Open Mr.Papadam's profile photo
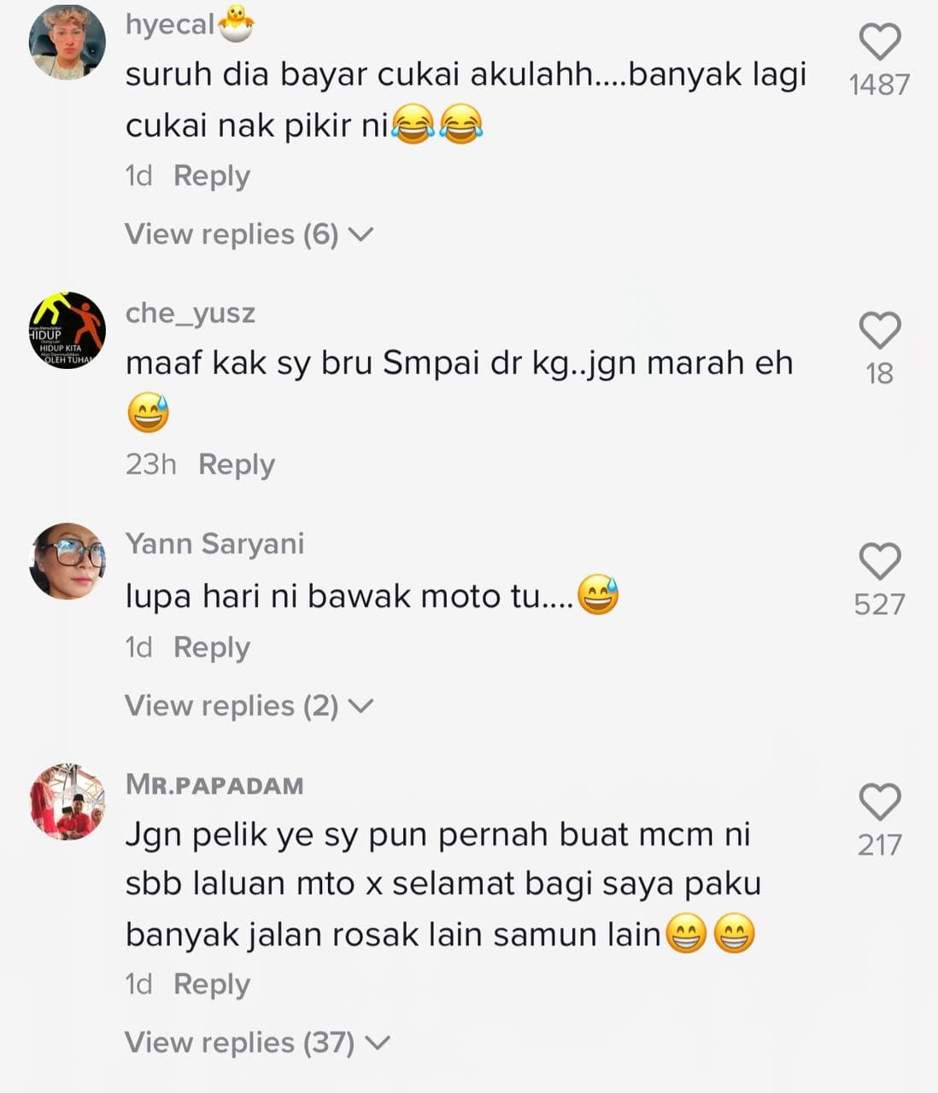 (67, 802)
